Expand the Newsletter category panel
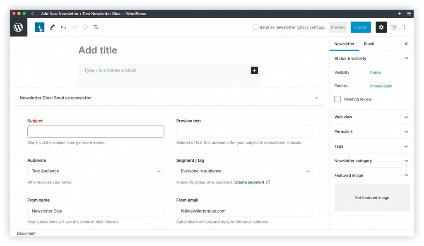424x246 pixels. [371, 161]
